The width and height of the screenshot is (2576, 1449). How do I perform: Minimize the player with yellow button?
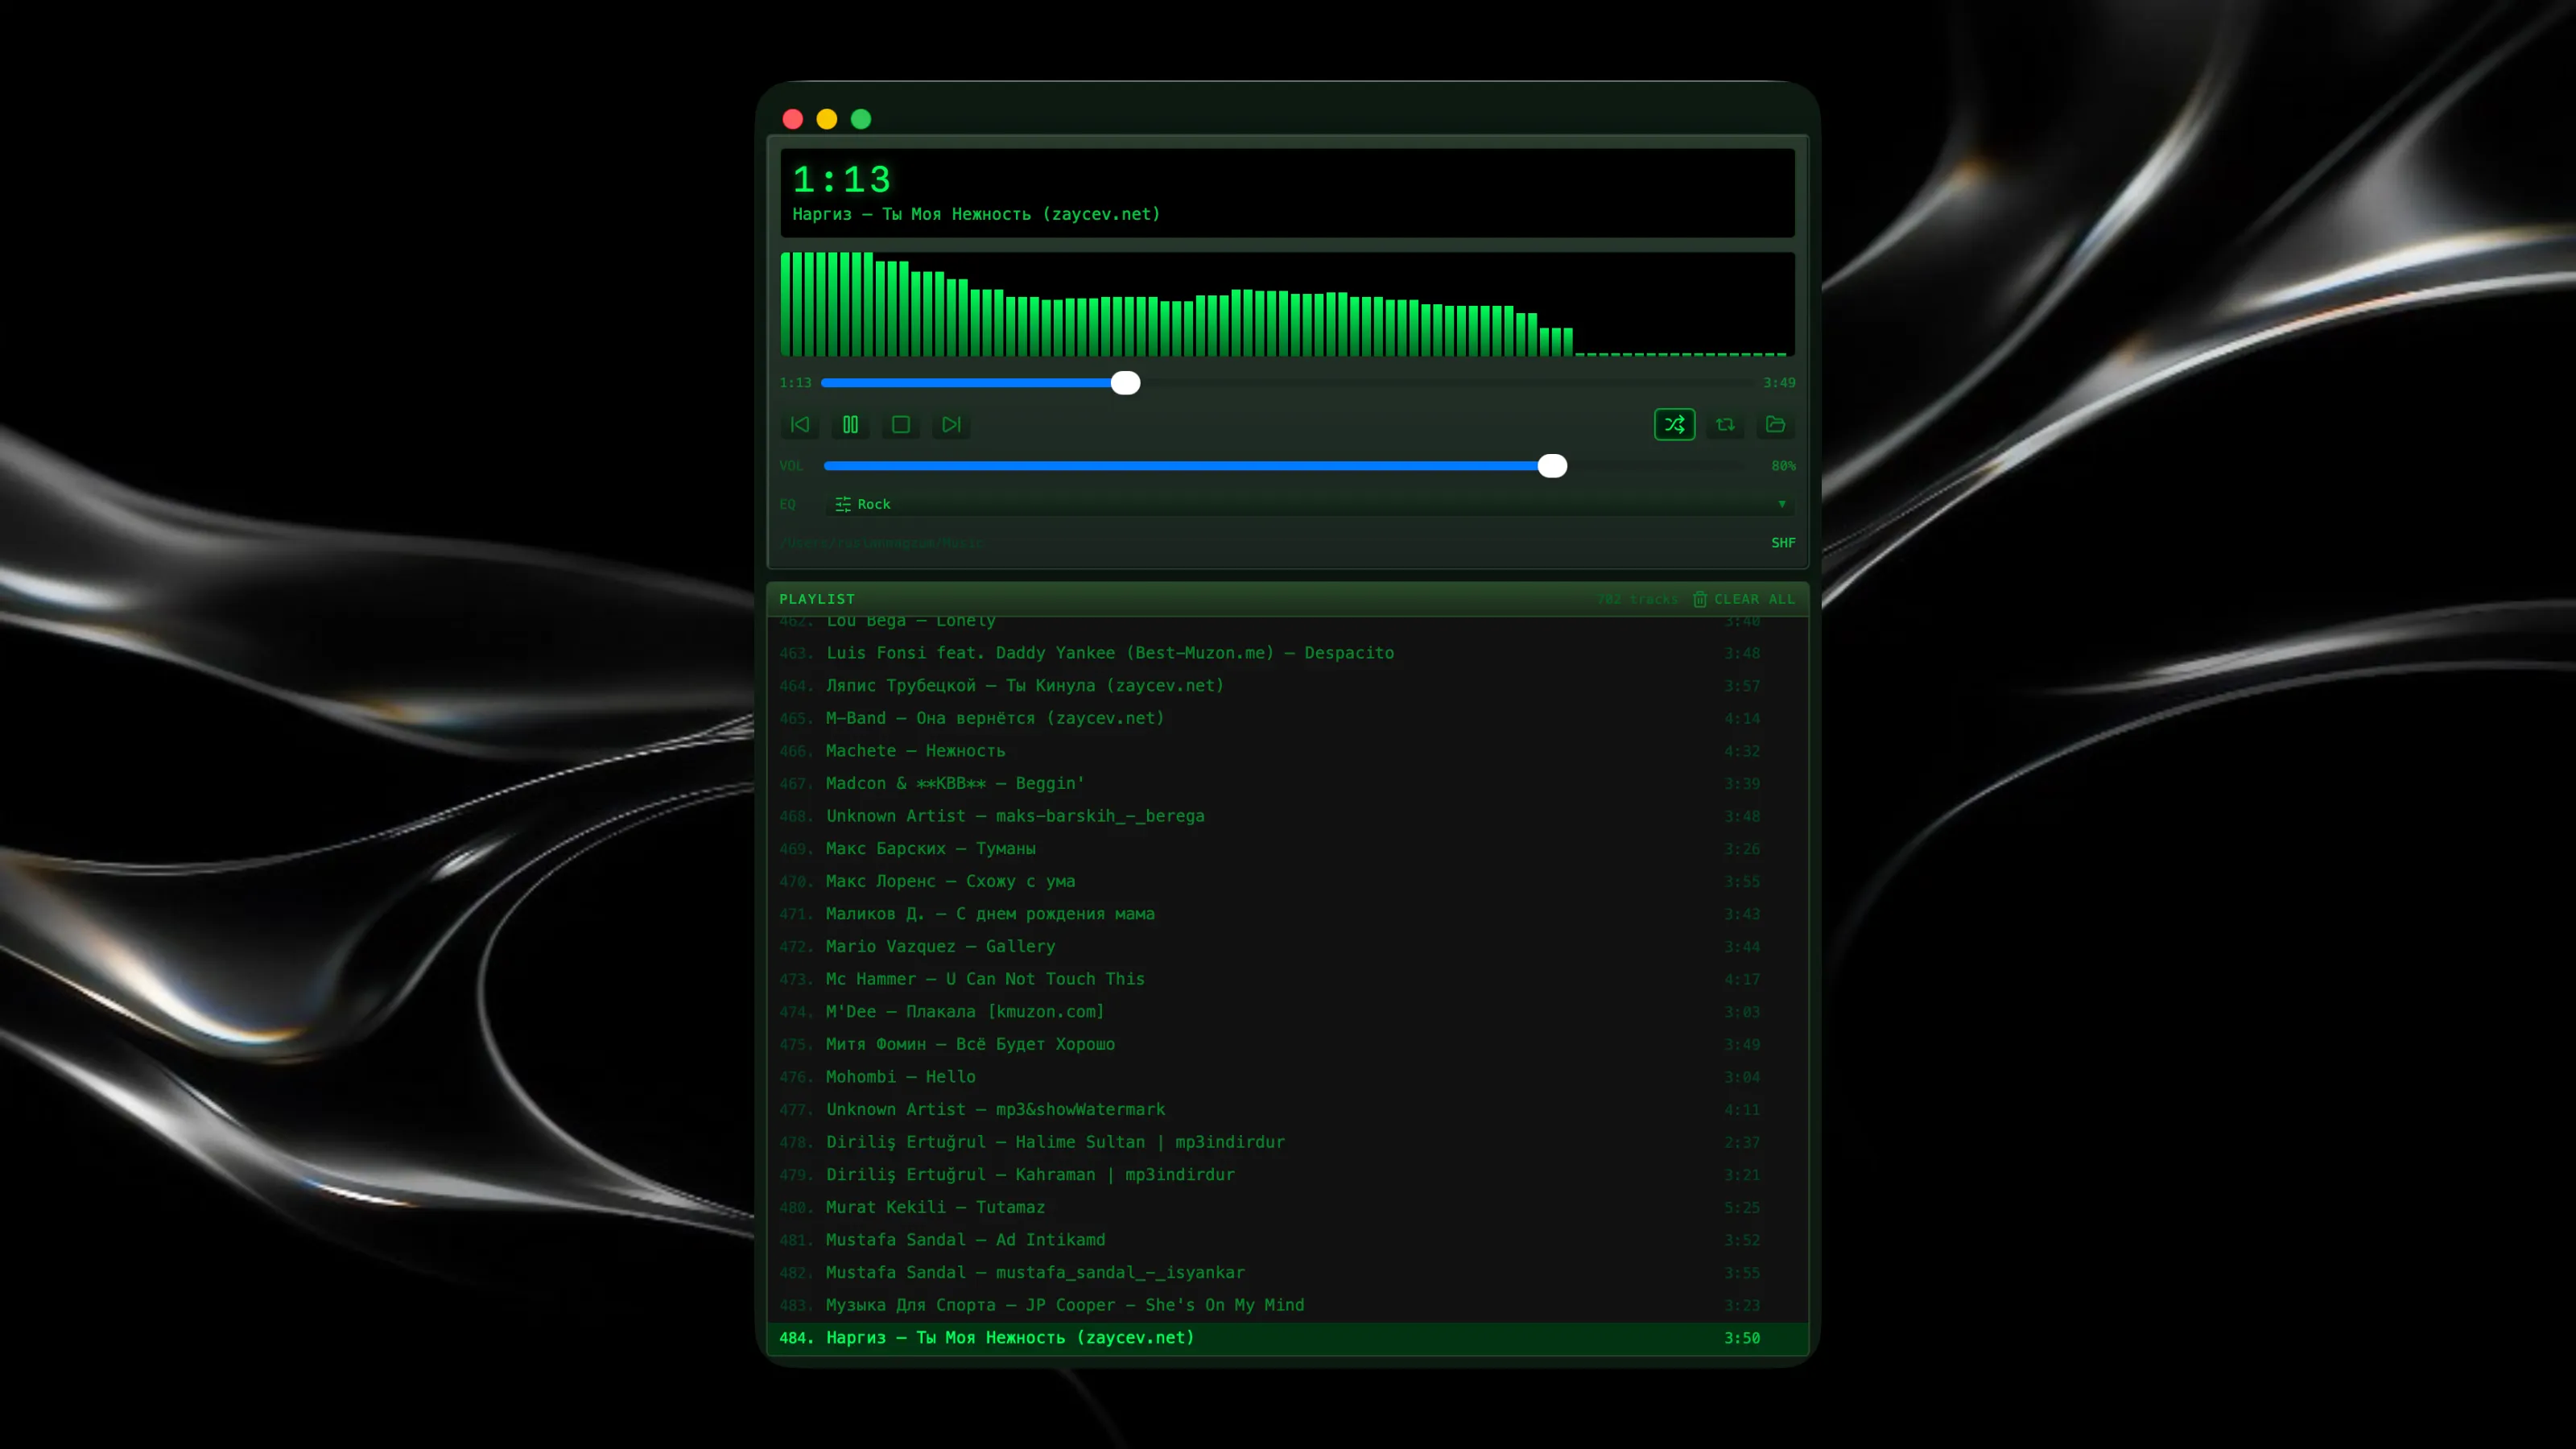pyautogui.click(x=827, y=119)
